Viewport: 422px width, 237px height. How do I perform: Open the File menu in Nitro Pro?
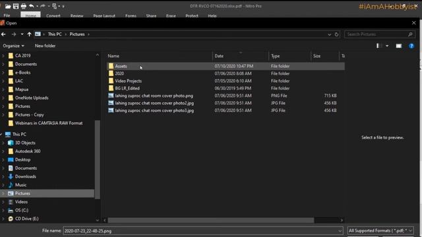7,16
